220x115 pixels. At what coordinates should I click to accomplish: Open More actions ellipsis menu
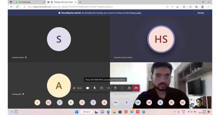click(108, 88)
